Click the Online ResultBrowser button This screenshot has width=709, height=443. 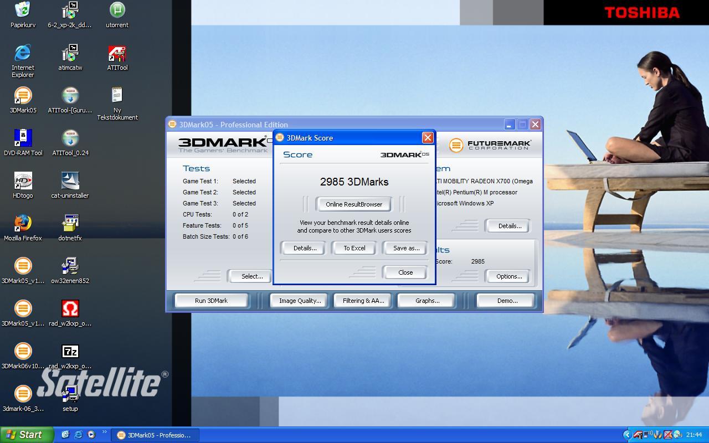tap(354, 204)
